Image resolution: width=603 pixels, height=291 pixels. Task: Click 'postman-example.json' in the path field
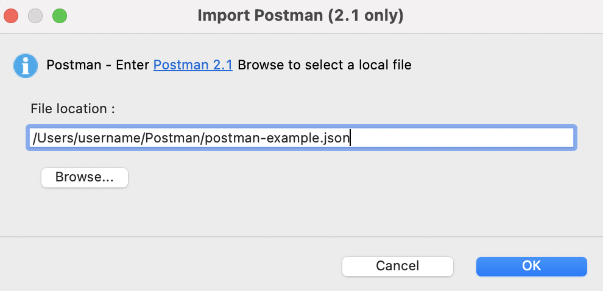click(x=277, y=138)
